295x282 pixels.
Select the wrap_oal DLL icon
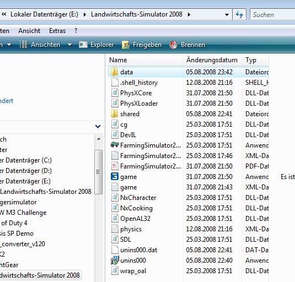115,271
